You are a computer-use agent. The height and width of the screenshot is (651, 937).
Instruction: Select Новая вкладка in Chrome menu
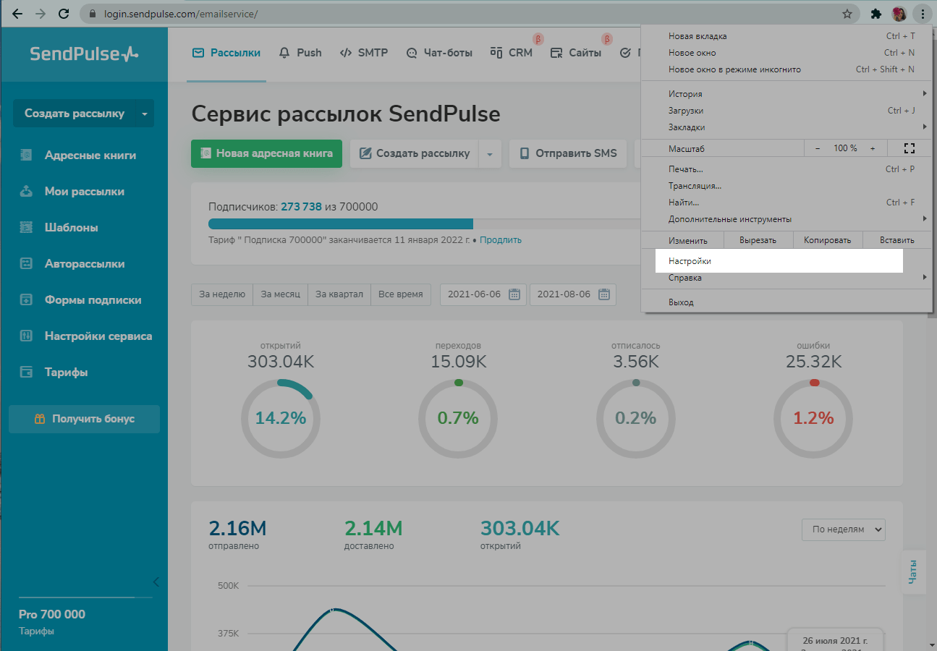coord(786,36)
